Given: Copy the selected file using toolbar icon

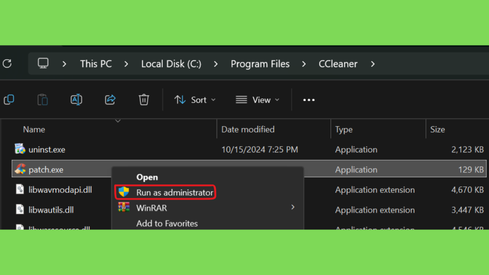Looking at the screenshot, I should [9, 100].
